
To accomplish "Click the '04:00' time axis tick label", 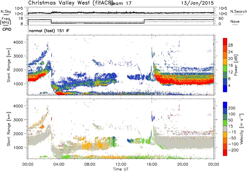I will click(x=59, y=165).
